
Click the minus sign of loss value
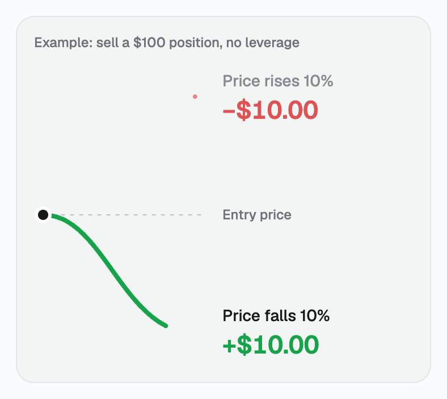tap(229, 111)
